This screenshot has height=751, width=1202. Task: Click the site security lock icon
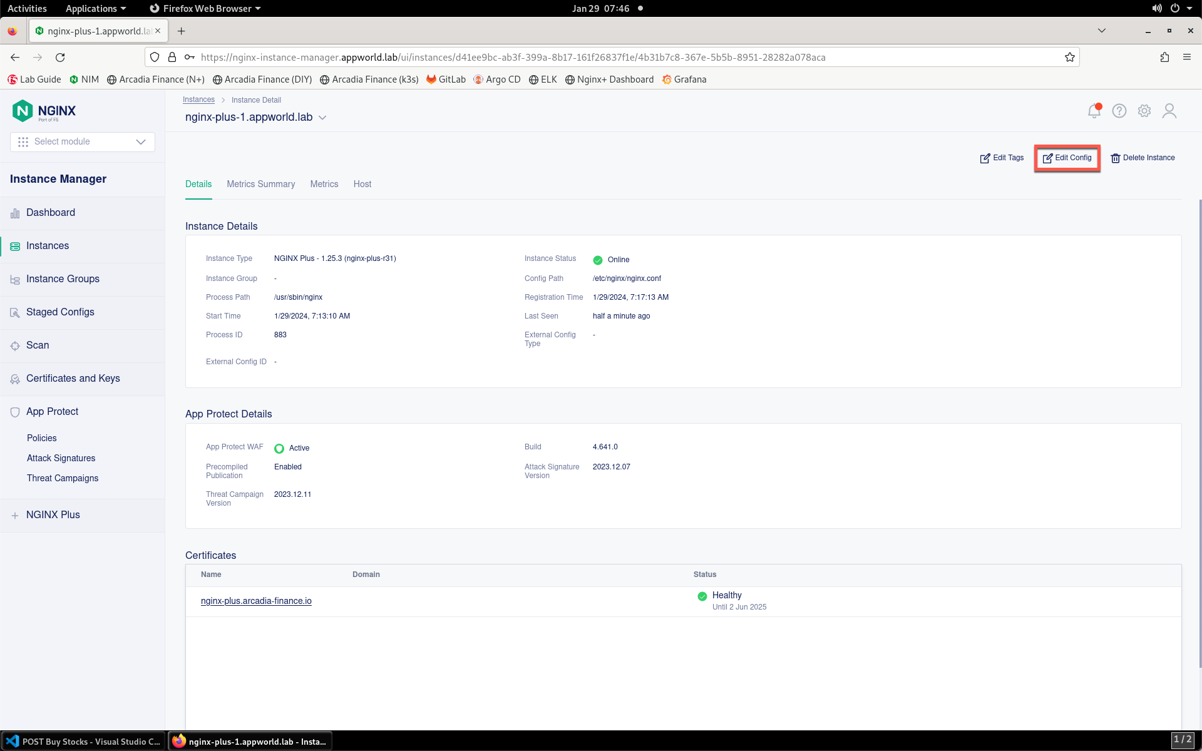coord(172,57)
